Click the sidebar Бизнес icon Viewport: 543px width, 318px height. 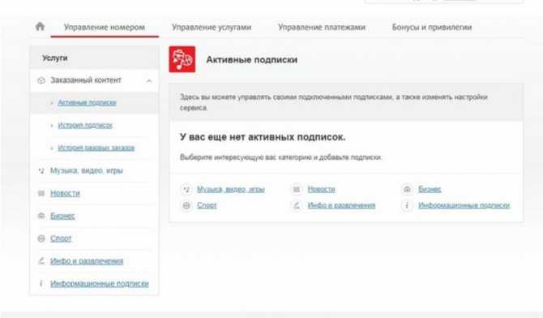[x=41, y=216]
